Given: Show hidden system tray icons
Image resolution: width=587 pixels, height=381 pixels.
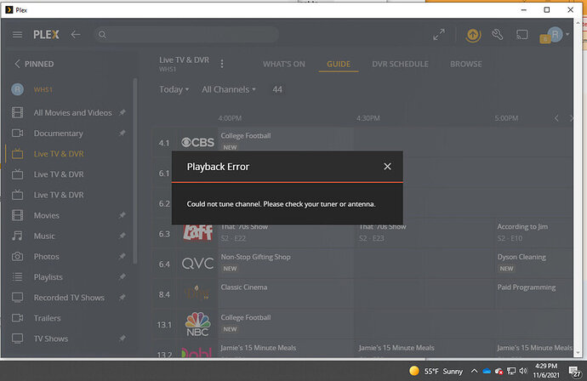Looking at the screenshot, I should click(x=474, y=371).
